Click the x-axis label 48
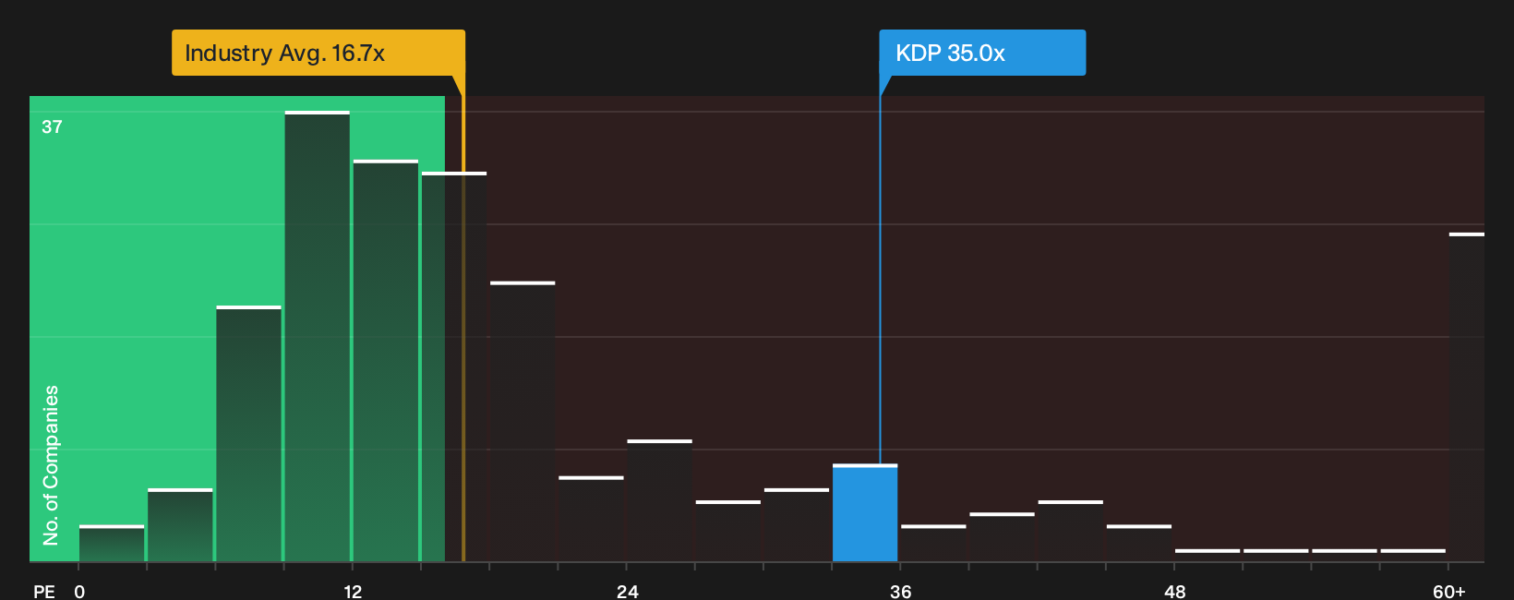This screenshot has width=1514, height=600. [1174, 591]
